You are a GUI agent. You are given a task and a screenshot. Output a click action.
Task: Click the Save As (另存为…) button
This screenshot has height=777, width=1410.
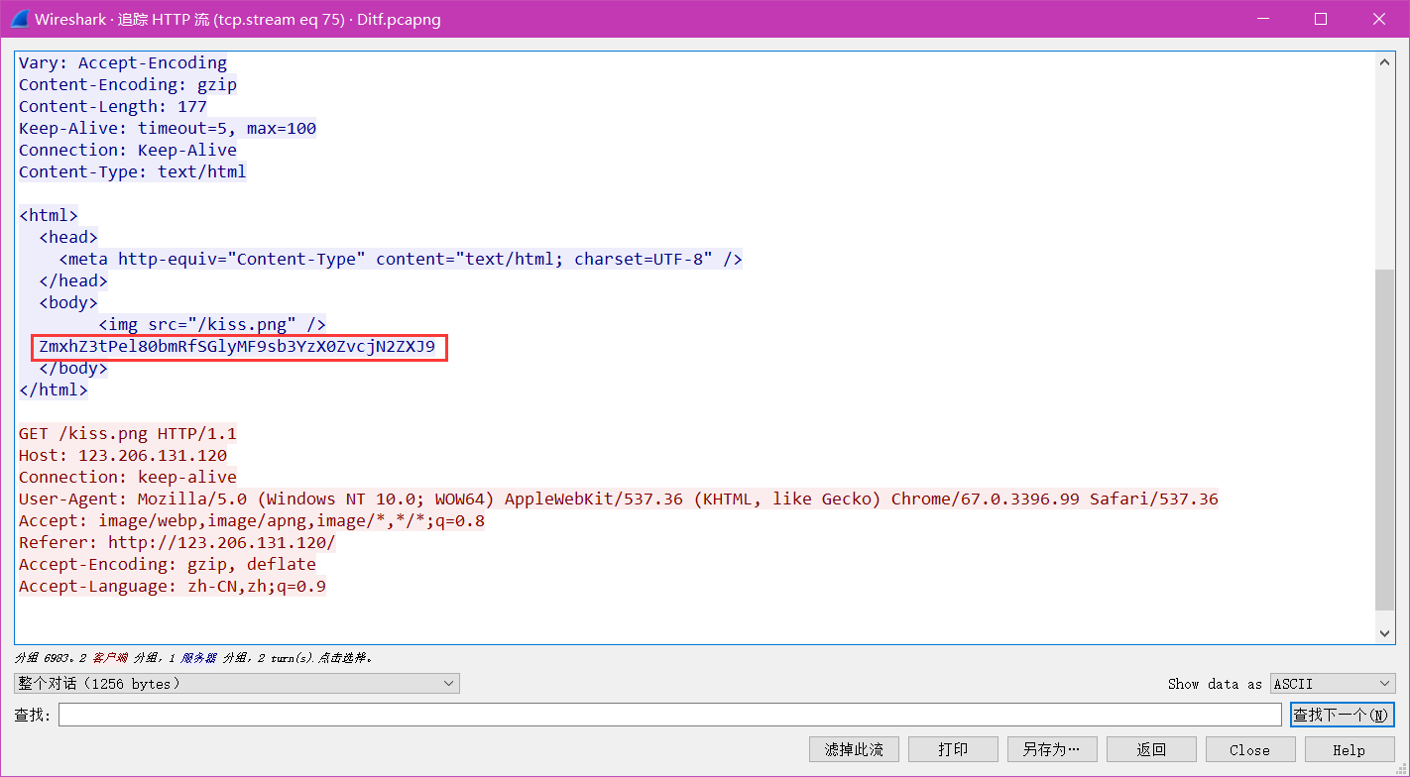point(1052,749)
